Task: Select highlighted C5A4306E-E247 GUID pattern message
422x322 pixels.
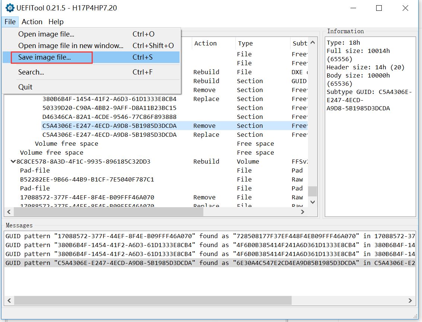Action: coord(210,263)
